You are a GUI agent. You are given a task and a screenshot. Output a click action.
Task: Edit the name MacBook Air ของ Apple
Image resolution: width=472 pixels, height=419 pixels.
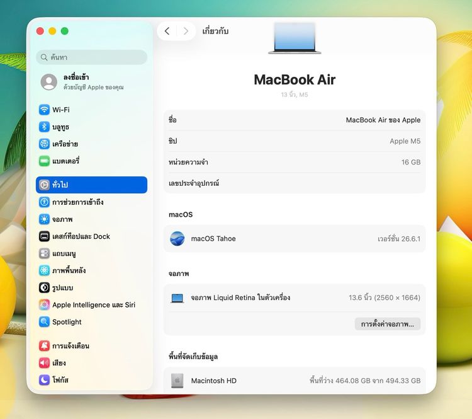(383, 120)
